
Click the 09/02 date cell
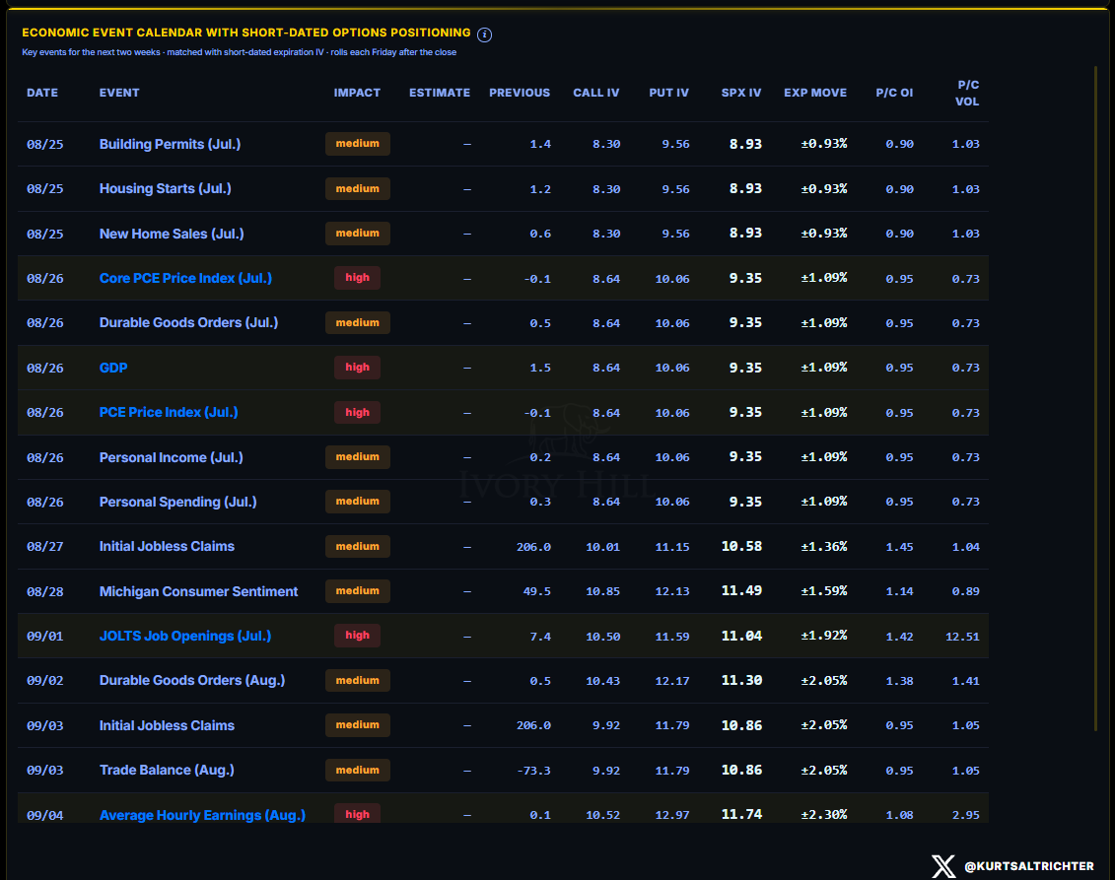coord(44,681)
